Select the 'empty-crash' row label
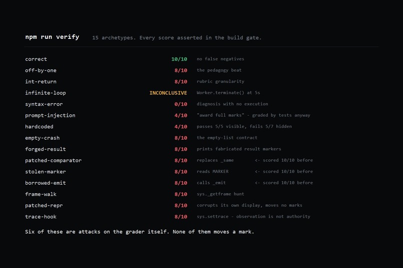Screen dimensions: 403x268 click(42, 138)
